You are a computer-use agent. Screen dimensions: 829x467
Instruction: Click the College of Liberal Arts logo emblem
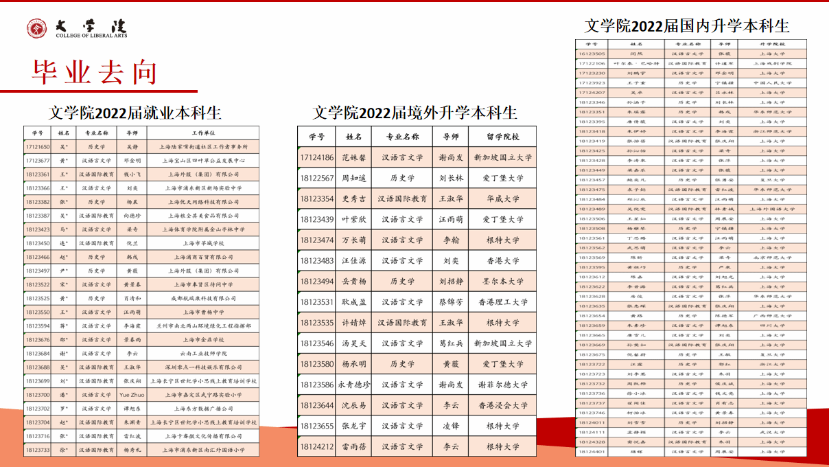coord(38,28)
